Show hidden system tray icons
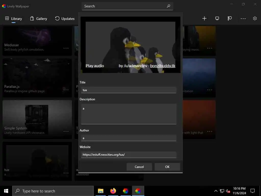Screen dimensions: 261x196 pyautogui.click(x=216, y=191)
